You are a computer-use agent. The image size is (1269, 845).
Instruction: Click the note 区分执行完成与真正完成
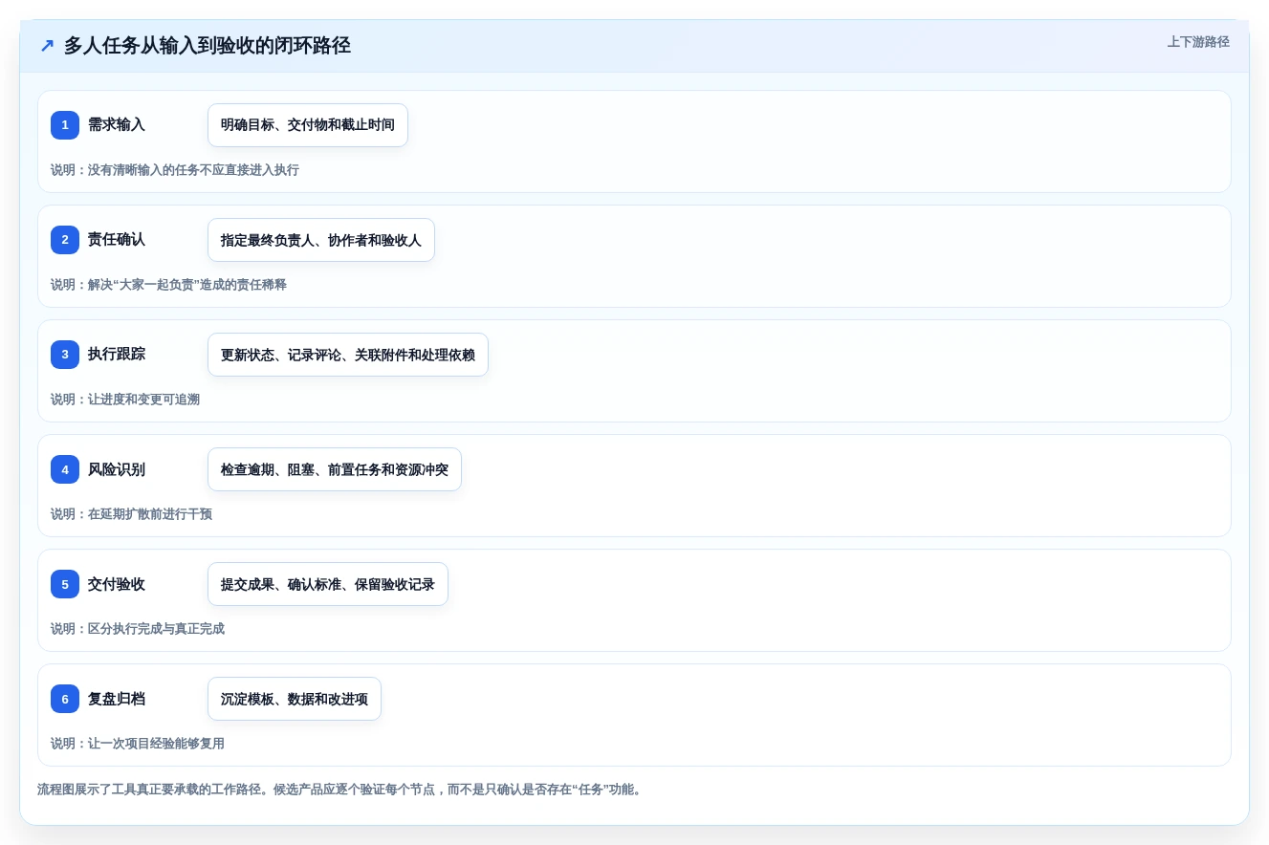tap(138, 629)
